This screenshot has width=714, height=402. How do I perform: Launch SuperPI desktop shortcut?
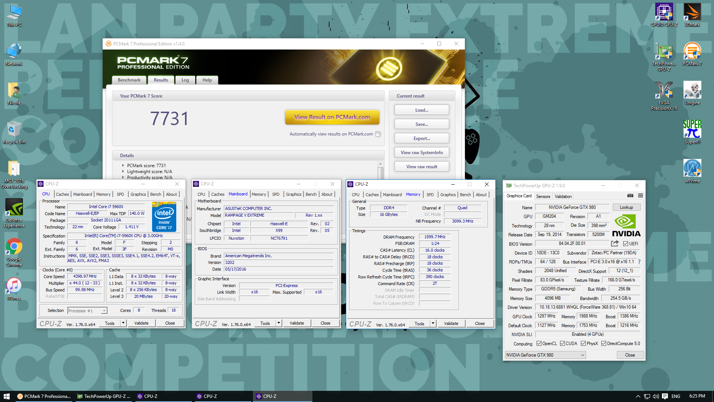click(692, 133)
